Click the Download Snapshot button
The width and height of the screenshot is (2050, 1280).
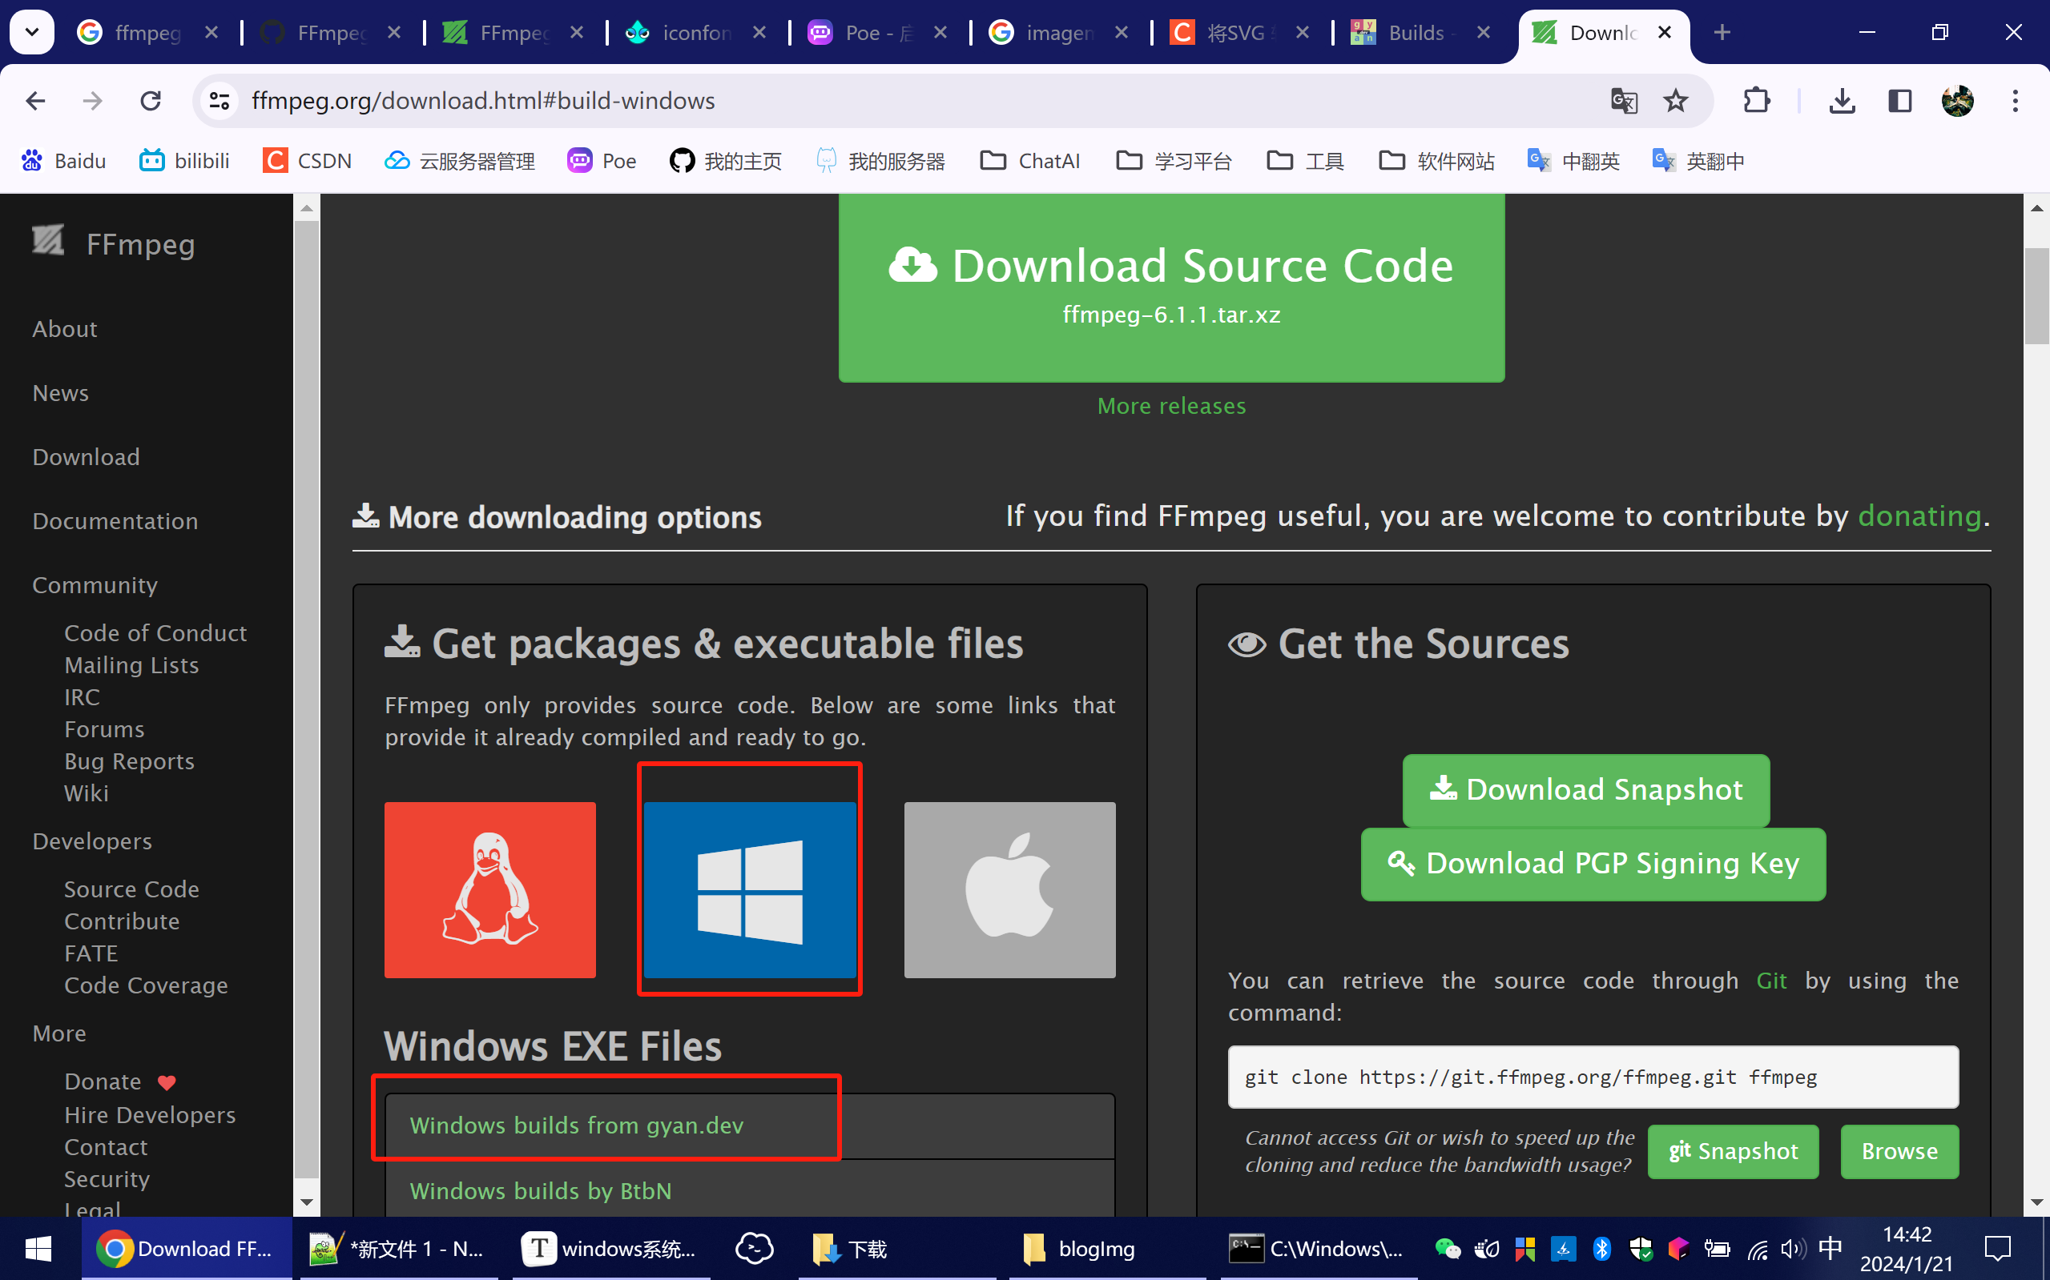pos(1586,789)
